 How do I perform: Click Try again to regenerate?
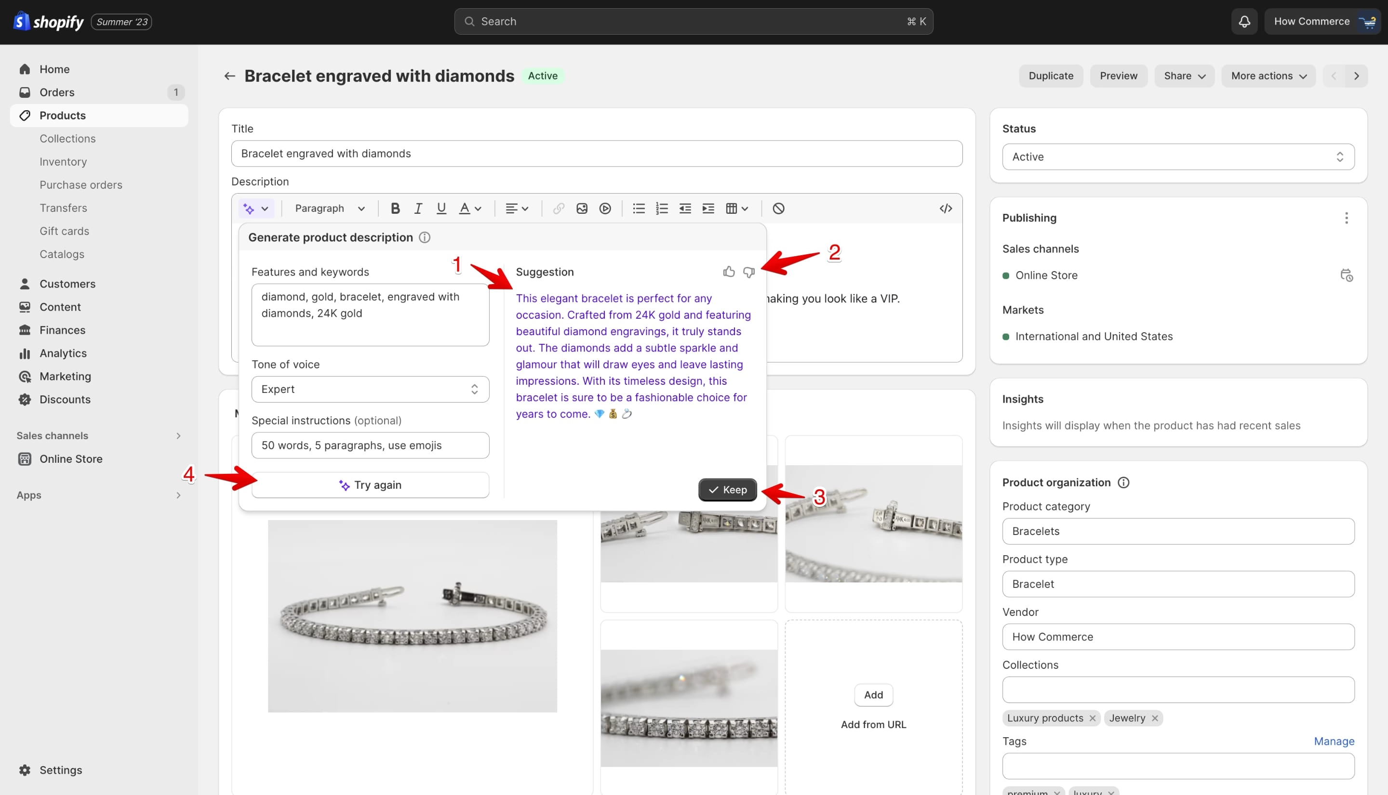point(370,485)
